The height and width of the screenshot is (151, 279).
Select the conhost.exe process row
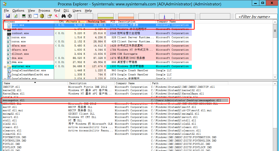pos(97,33)
